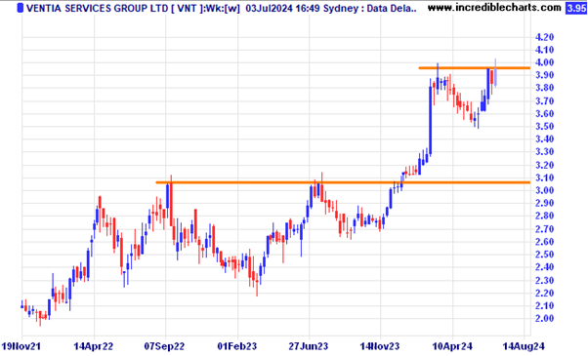Click the 2.40 price axis label
Screen dimensions: 588x356
point(544,267)
